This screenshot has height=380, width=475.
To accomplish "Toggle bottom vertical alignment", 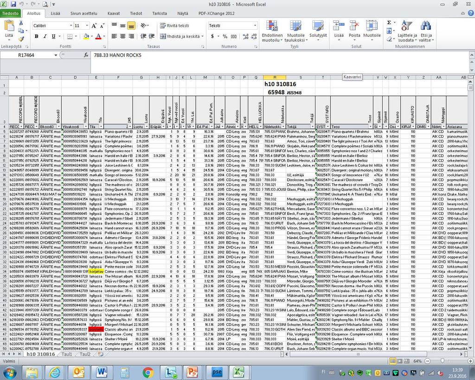I will point(131,26).
